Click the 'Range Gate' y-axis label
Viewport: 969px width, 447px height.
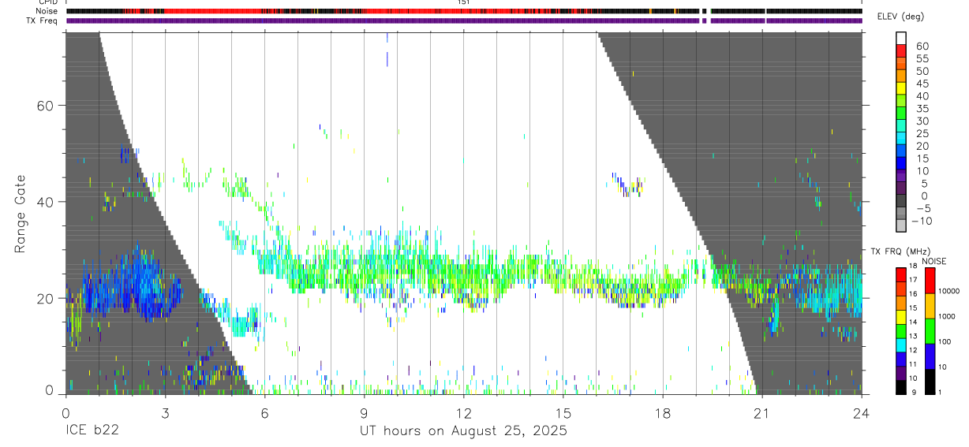click(x=21, y=213)
